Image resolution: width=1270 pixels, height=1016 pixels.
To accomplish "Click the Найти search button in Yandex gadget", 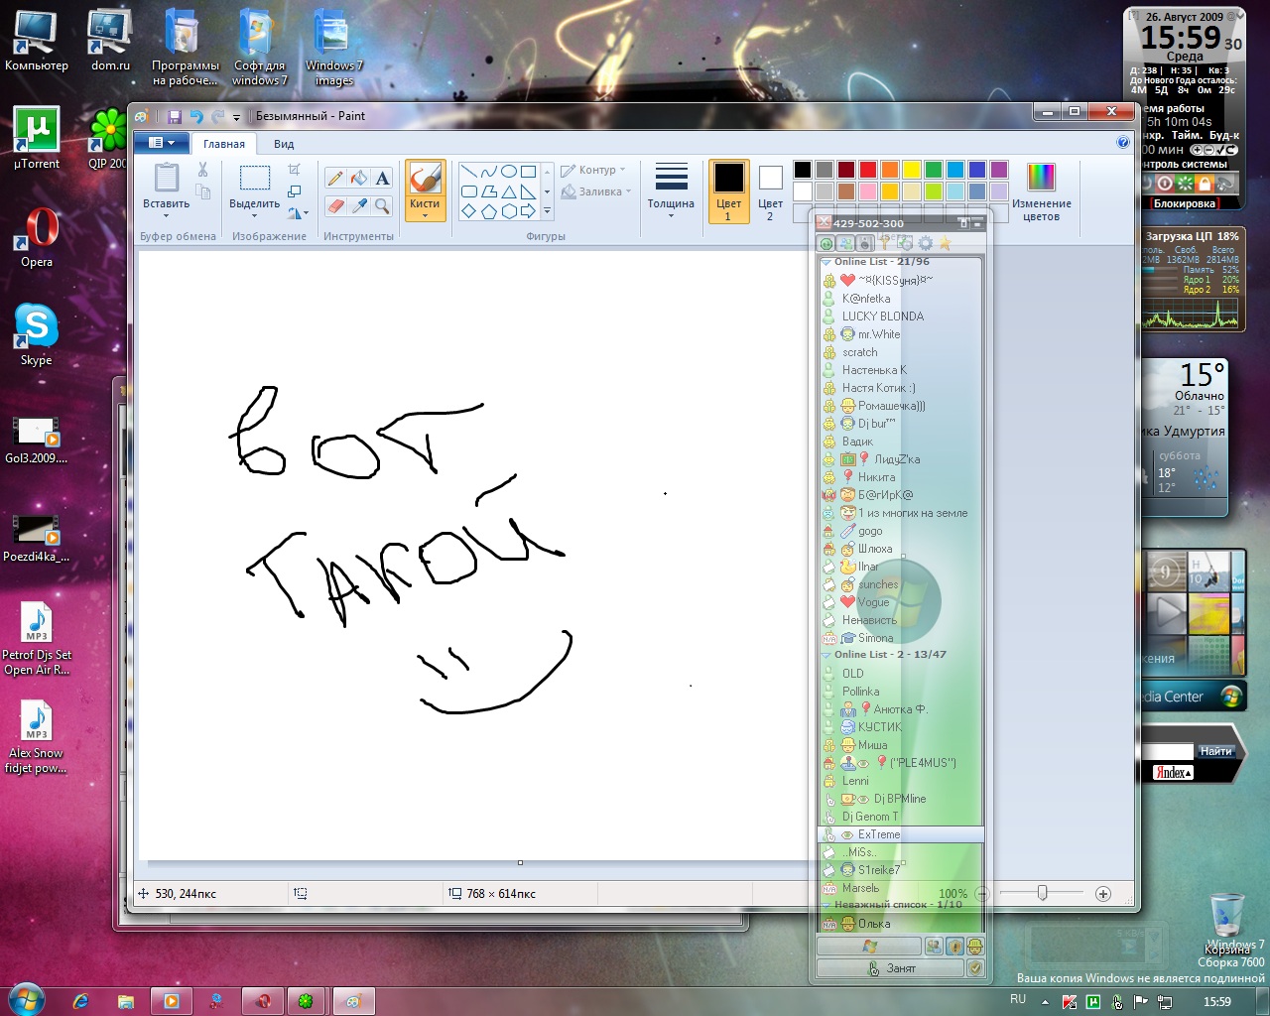I will (x=1215, y=751).
